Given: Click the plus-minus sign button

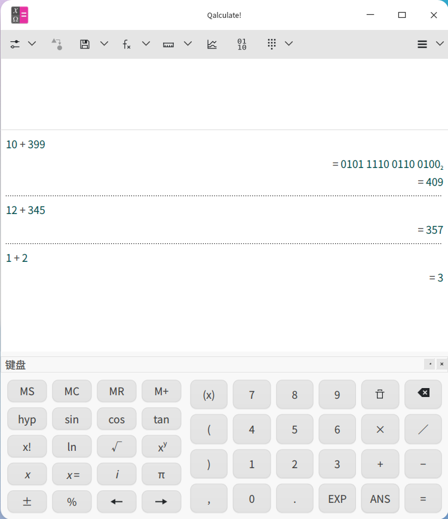Looking at the screenshot, I should 27,502.
